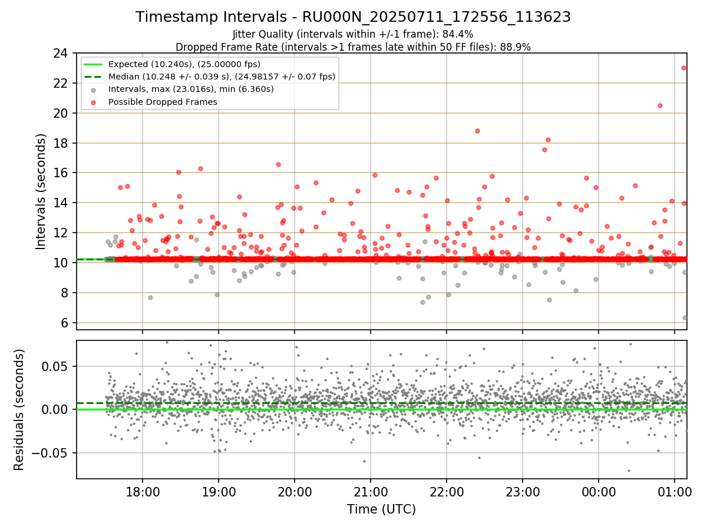This screenshot has height=530, width=707.
Task: Click the red dot marker in legend
Action: [94, 102]
